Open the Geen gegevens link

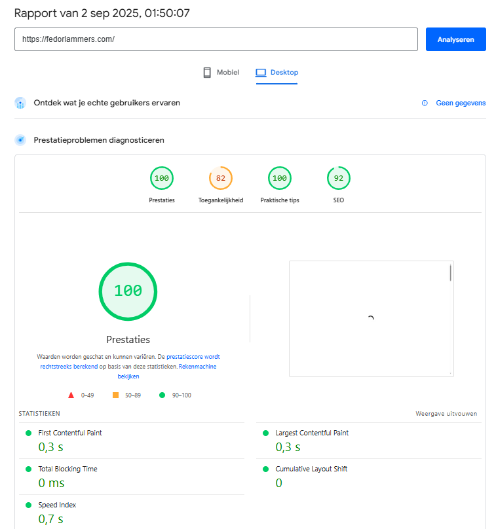pyautogui.click(x=461, y=103)
